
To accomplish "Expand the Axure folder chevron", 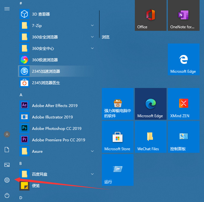I will click(92, 151).
